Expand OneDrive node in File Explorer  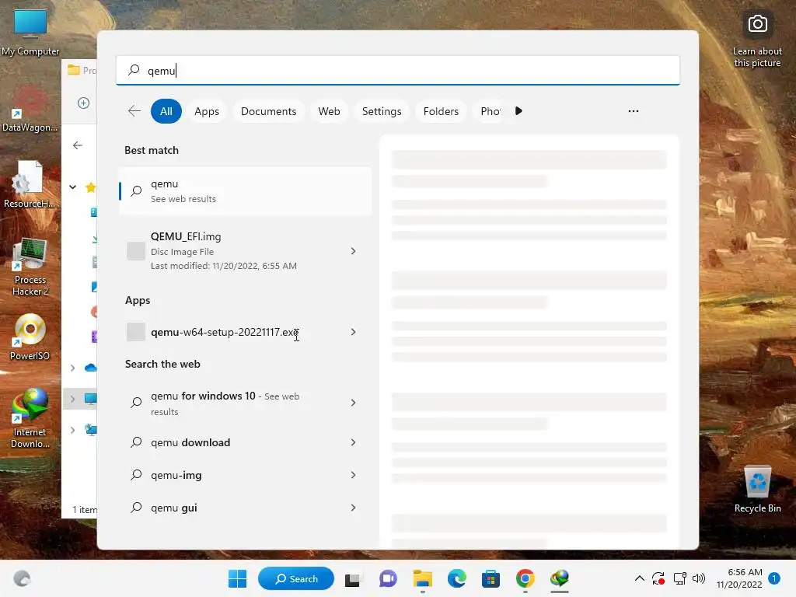(x=72, y=368)
